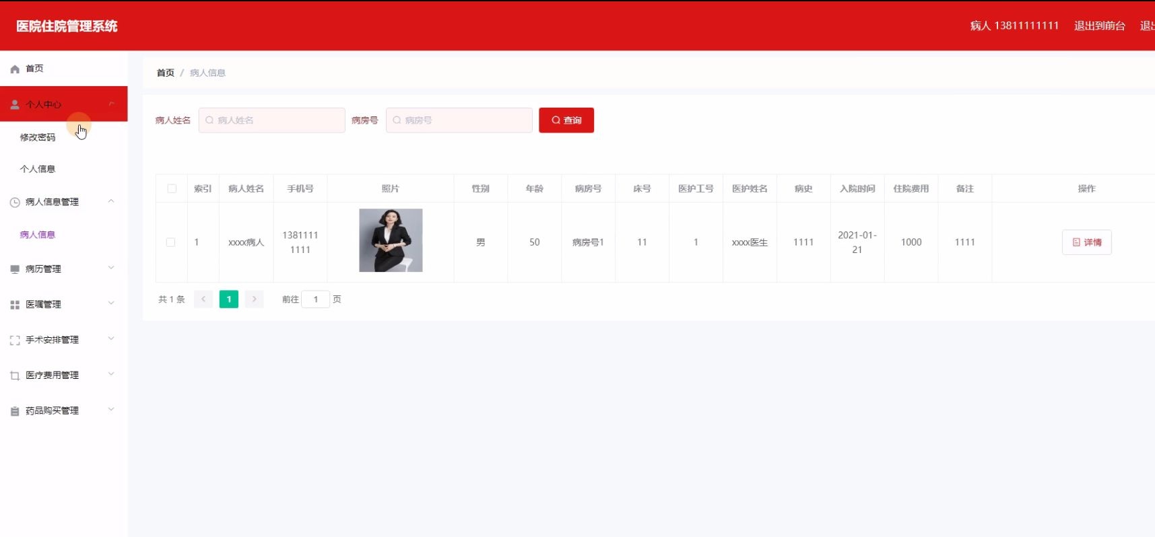
Task: Click the xxxx病人 name cell
Action: click(246, 242)
